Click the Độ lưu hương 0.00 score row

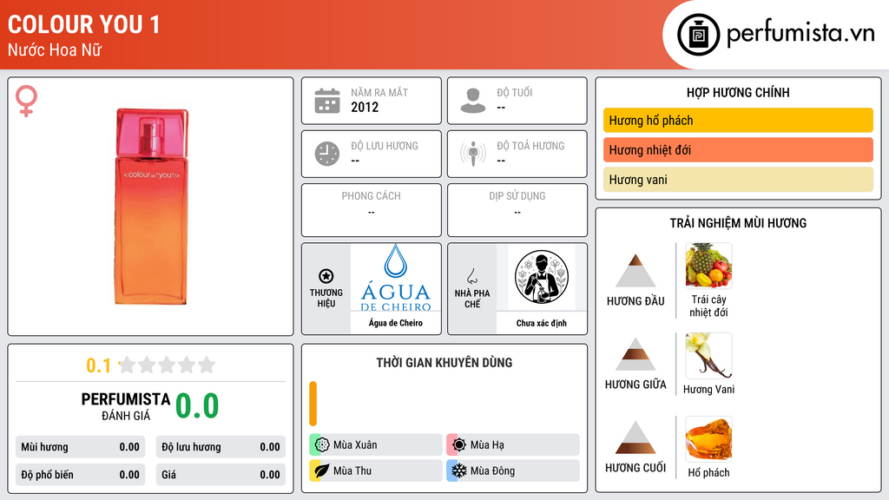[x=221, y=447]
